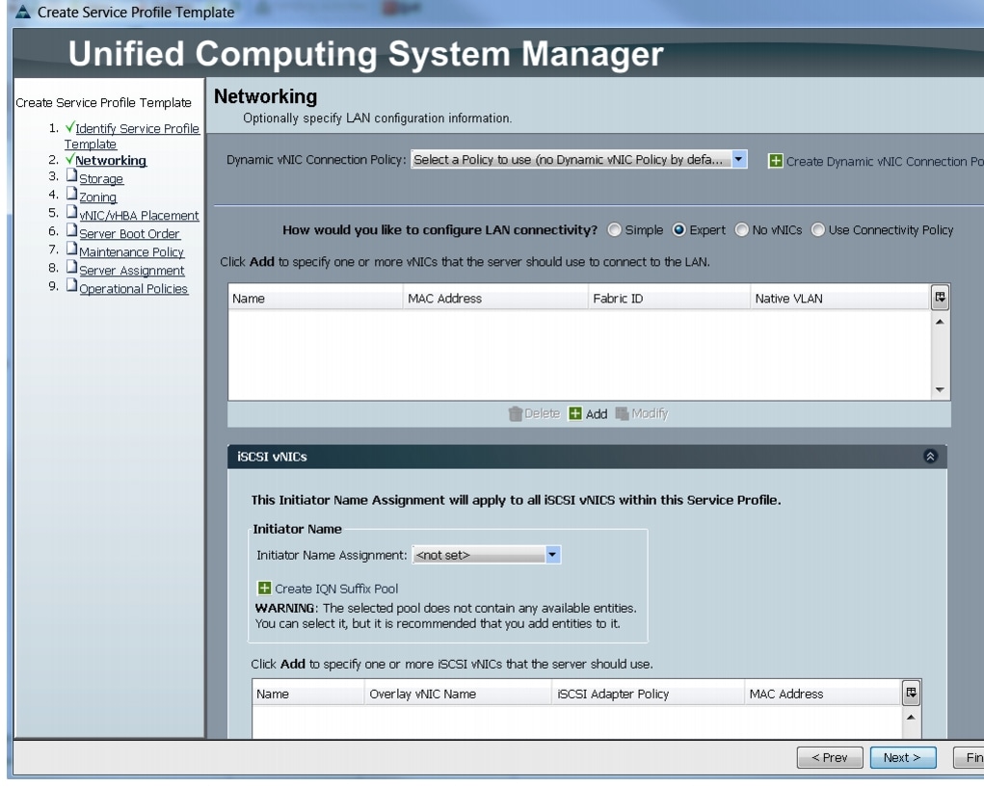This screenshot has width=984, height=787.
Task: Open the column chooser icon on the vNIC table
Action: pos(940,298)
